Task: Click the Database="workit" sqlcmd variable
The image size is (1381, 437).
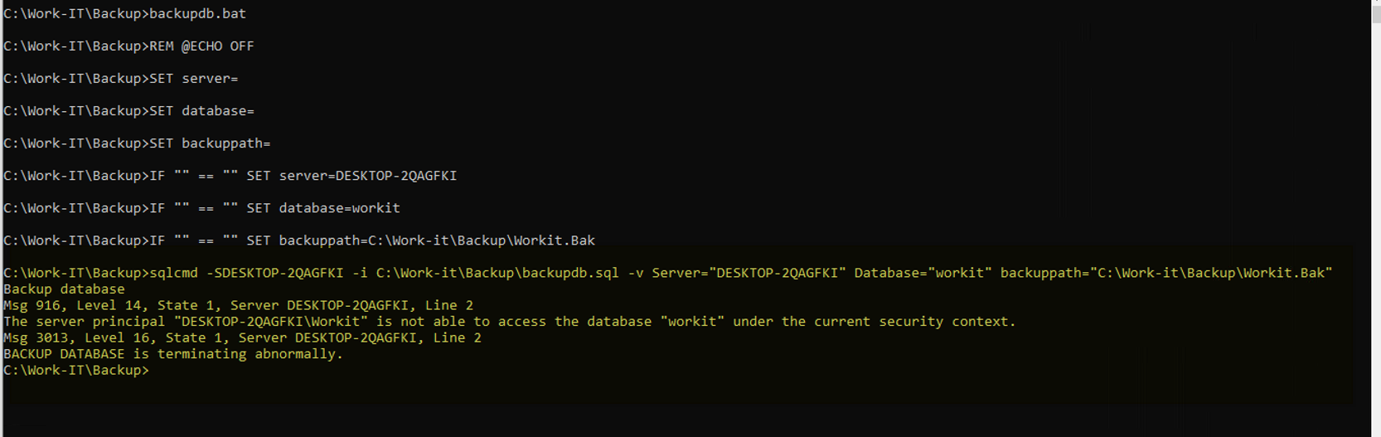Action: [923, 273]
